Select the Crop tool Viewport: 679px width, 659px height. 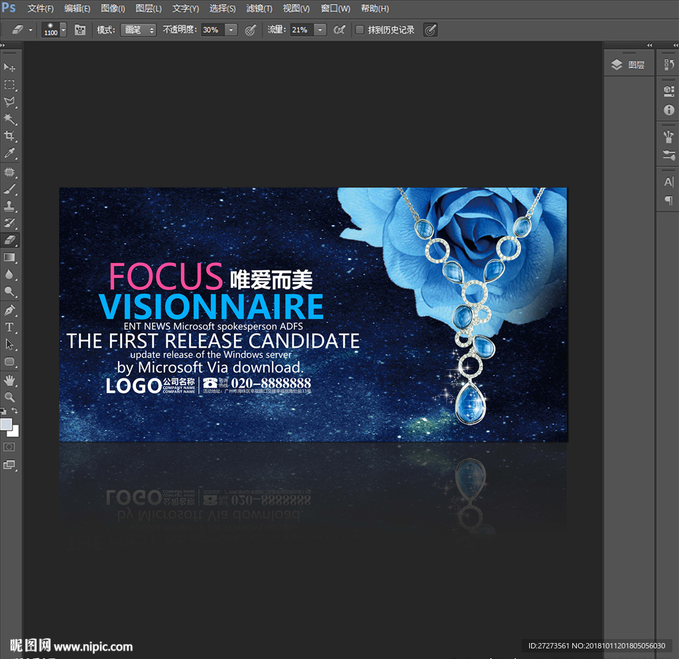pos(9,135)
